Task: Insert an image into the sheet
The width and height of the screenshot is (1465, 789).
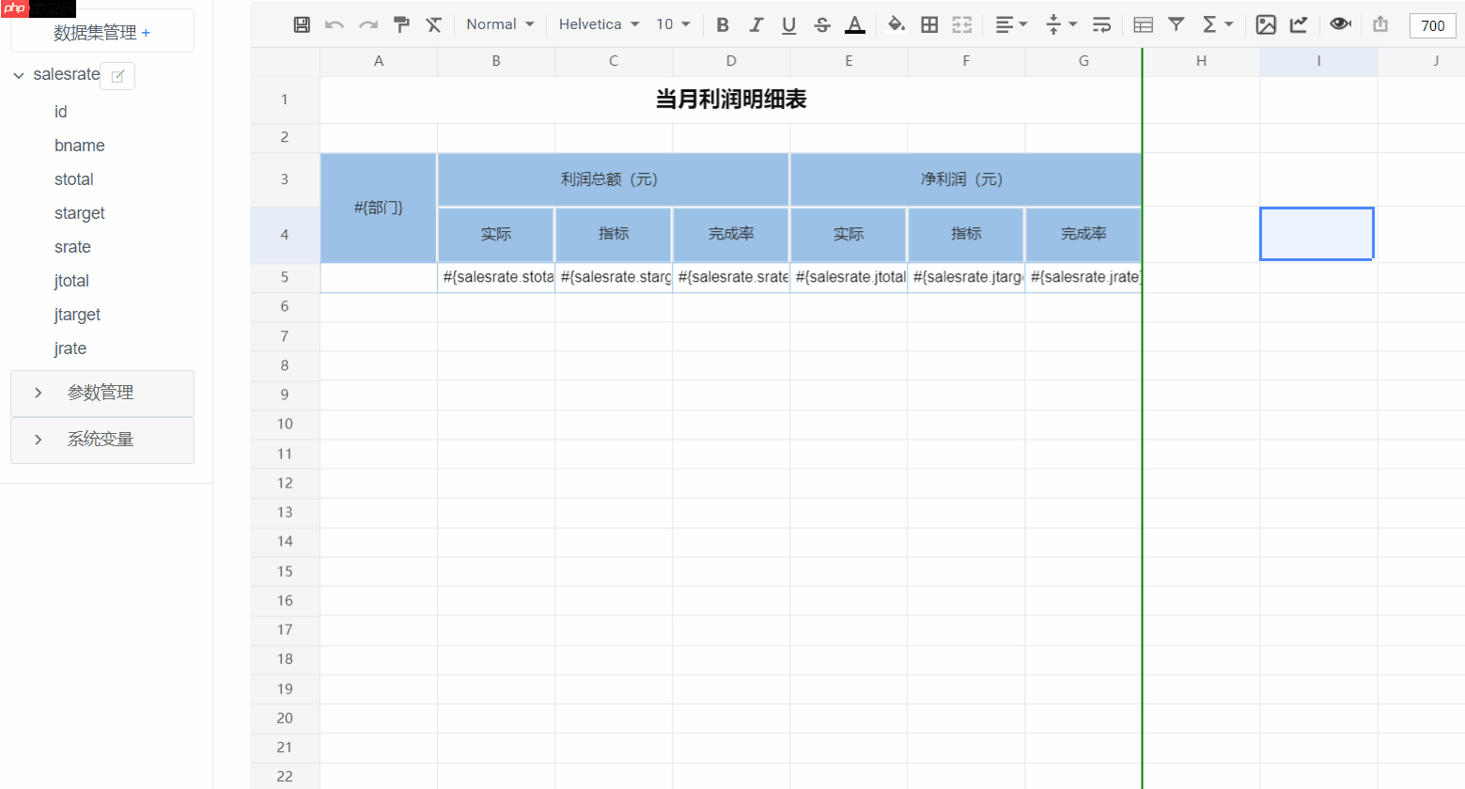Action: click(1266, 24)
